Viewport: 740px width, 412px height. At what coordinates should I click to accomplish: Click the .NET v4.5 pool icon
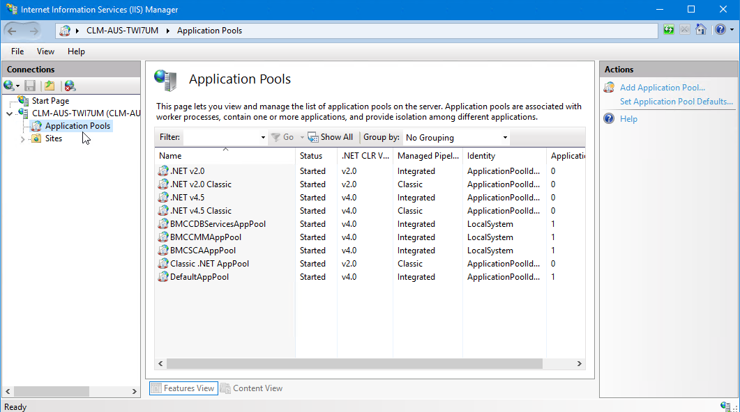[163, 197]
